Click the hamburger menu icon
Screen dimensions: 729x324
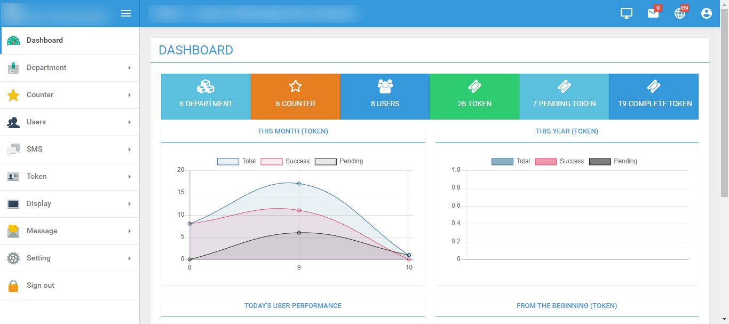tap(126, 13)
